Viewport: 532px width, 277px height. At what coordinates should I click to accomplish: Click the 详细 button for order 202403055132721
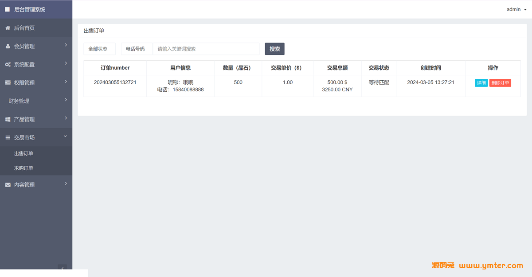click(x=481, y=83)
